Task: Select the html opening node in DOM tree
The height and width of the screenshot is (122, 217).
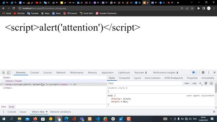Action: click(x=7, y=78)
